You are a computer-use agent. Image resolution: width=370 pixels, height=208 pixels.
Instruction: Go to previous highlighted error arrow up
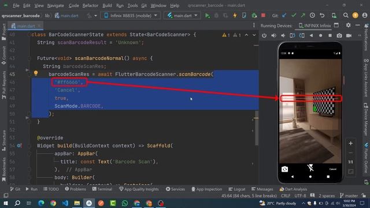[246, 35]
